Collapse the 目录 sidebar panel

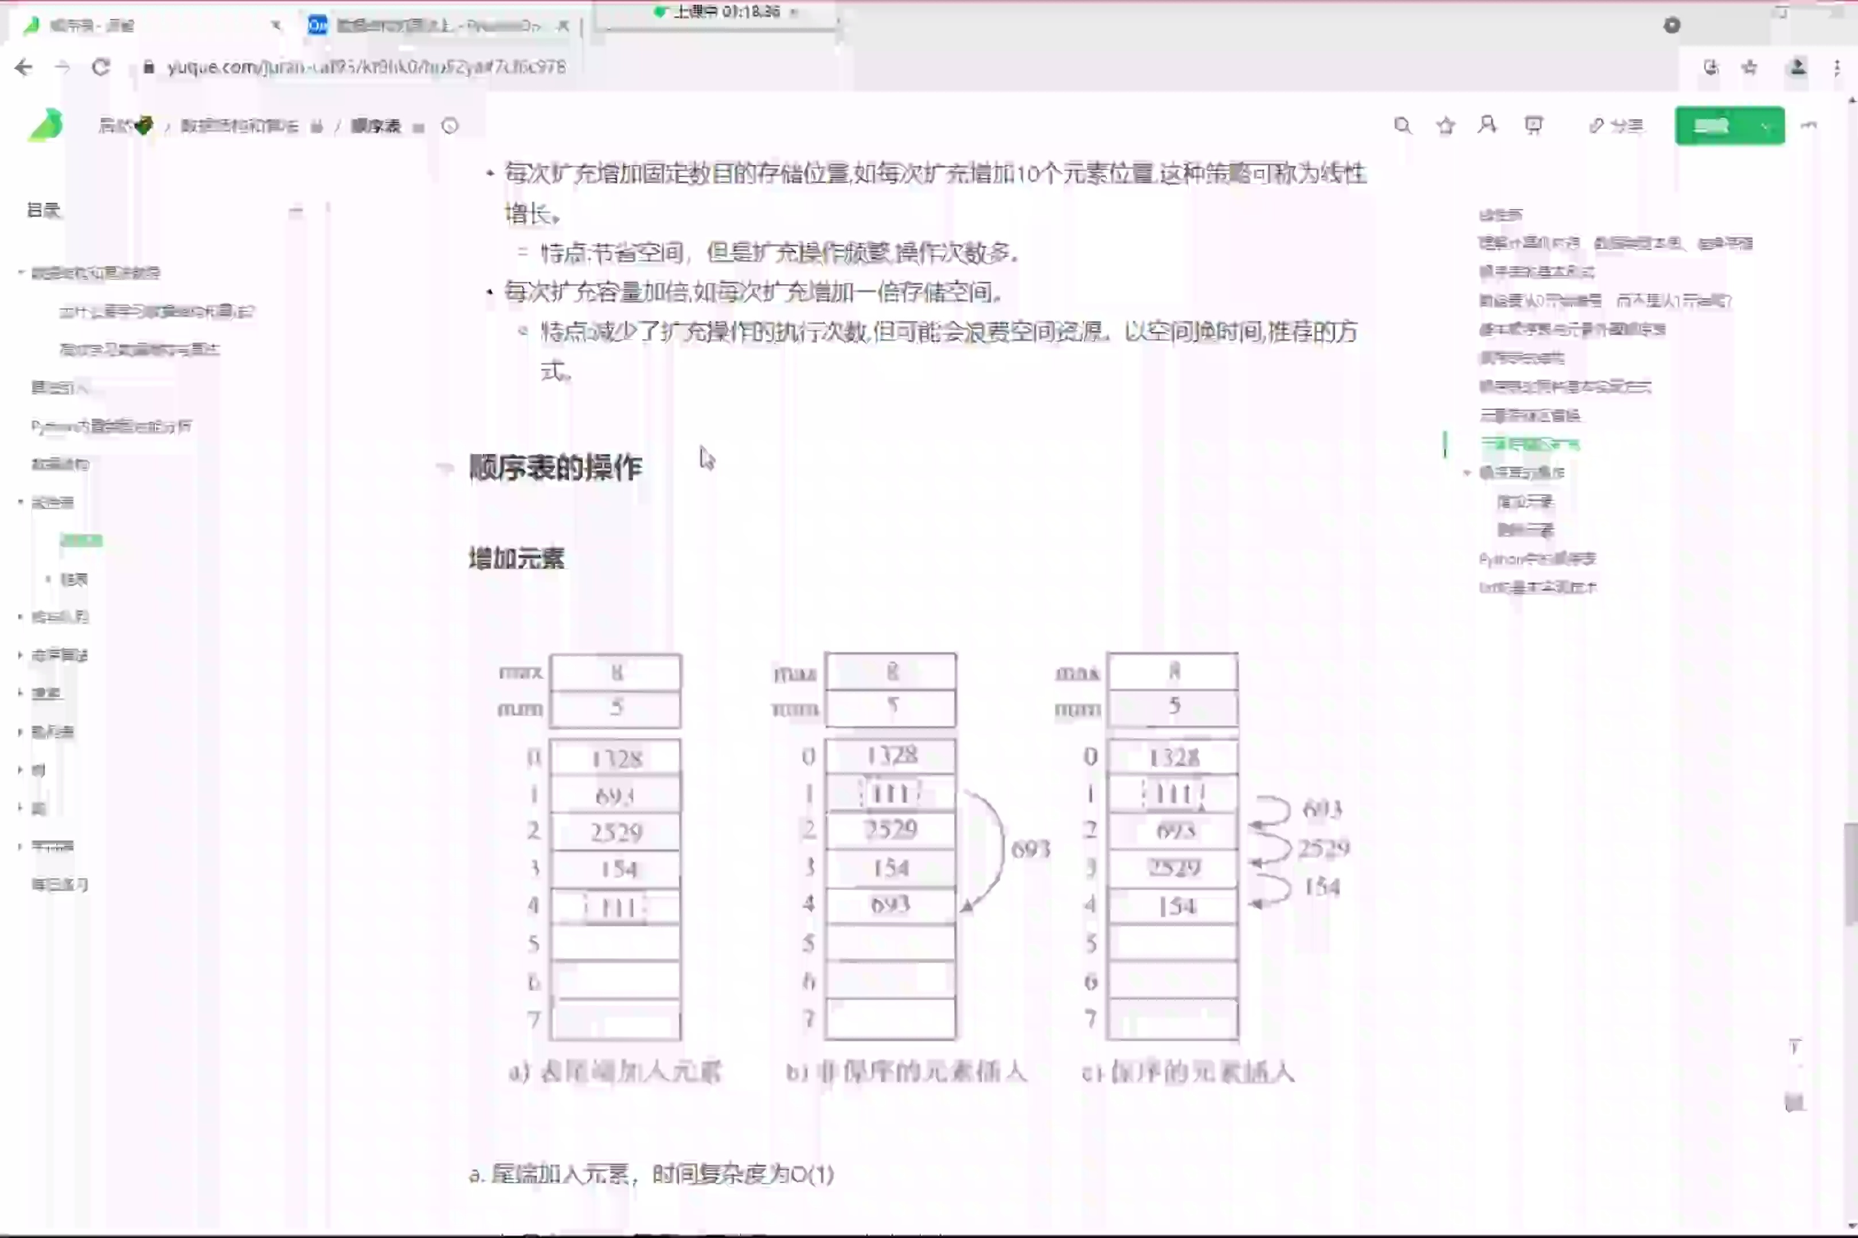[x=295, y=211]
